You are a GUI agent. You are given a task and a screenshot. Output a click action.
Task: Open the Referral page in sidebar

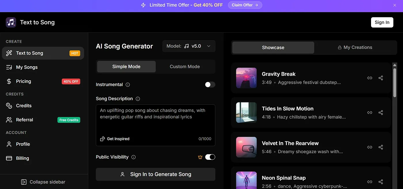pos(43,120)
